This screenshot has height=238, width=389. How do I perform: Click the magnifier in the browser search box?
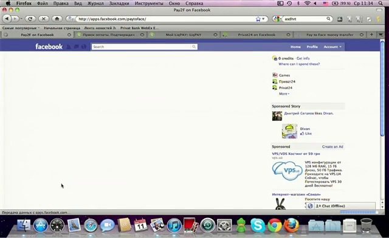328,19
